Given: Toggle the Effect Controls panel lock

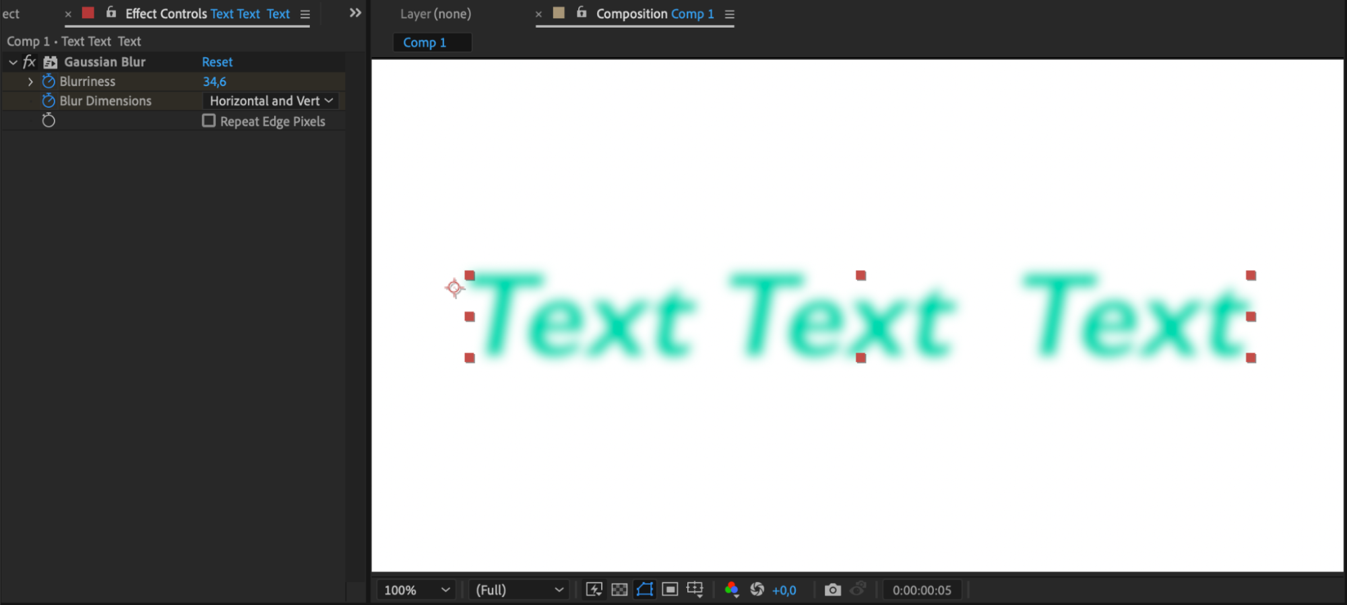Looking at the screenshot, I should (x=111, y=12).
